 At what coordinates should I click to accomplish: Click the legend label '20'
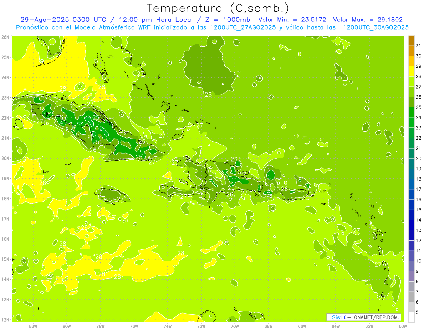(418, 159)
